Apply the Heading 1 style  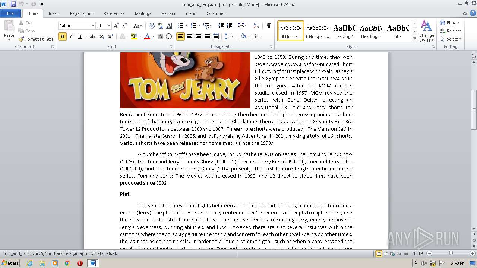pos(344,31)
